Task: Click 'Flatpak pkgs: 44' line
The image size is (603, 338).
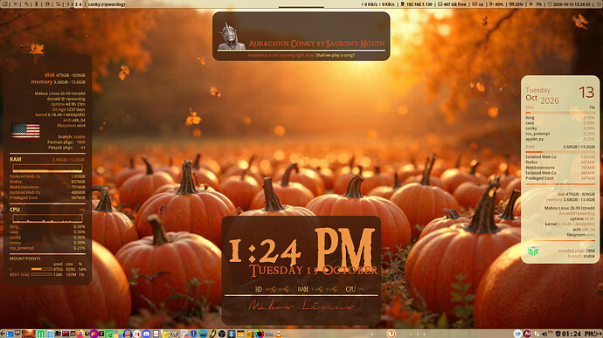Action: (x=66, y=148)
